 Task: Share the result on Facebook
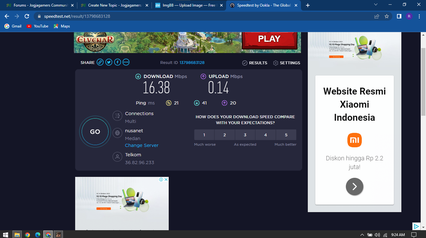point(117,62)
